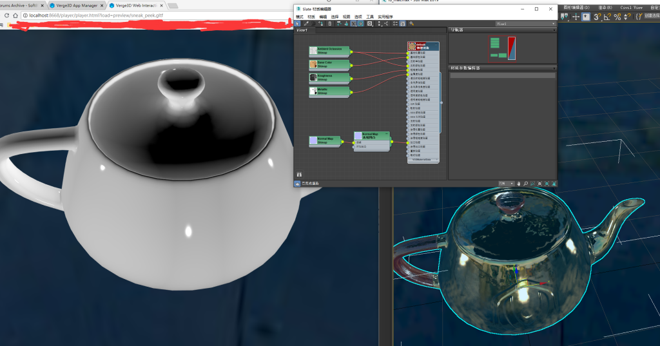Delete selected nodes with trash icon
This screenshot has width=660, height=346.
330,24
